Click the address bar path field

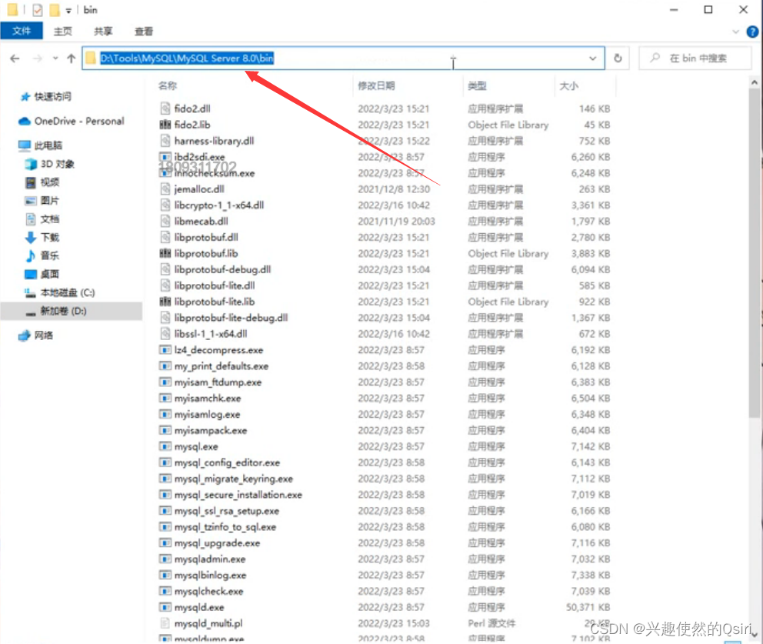343,58
